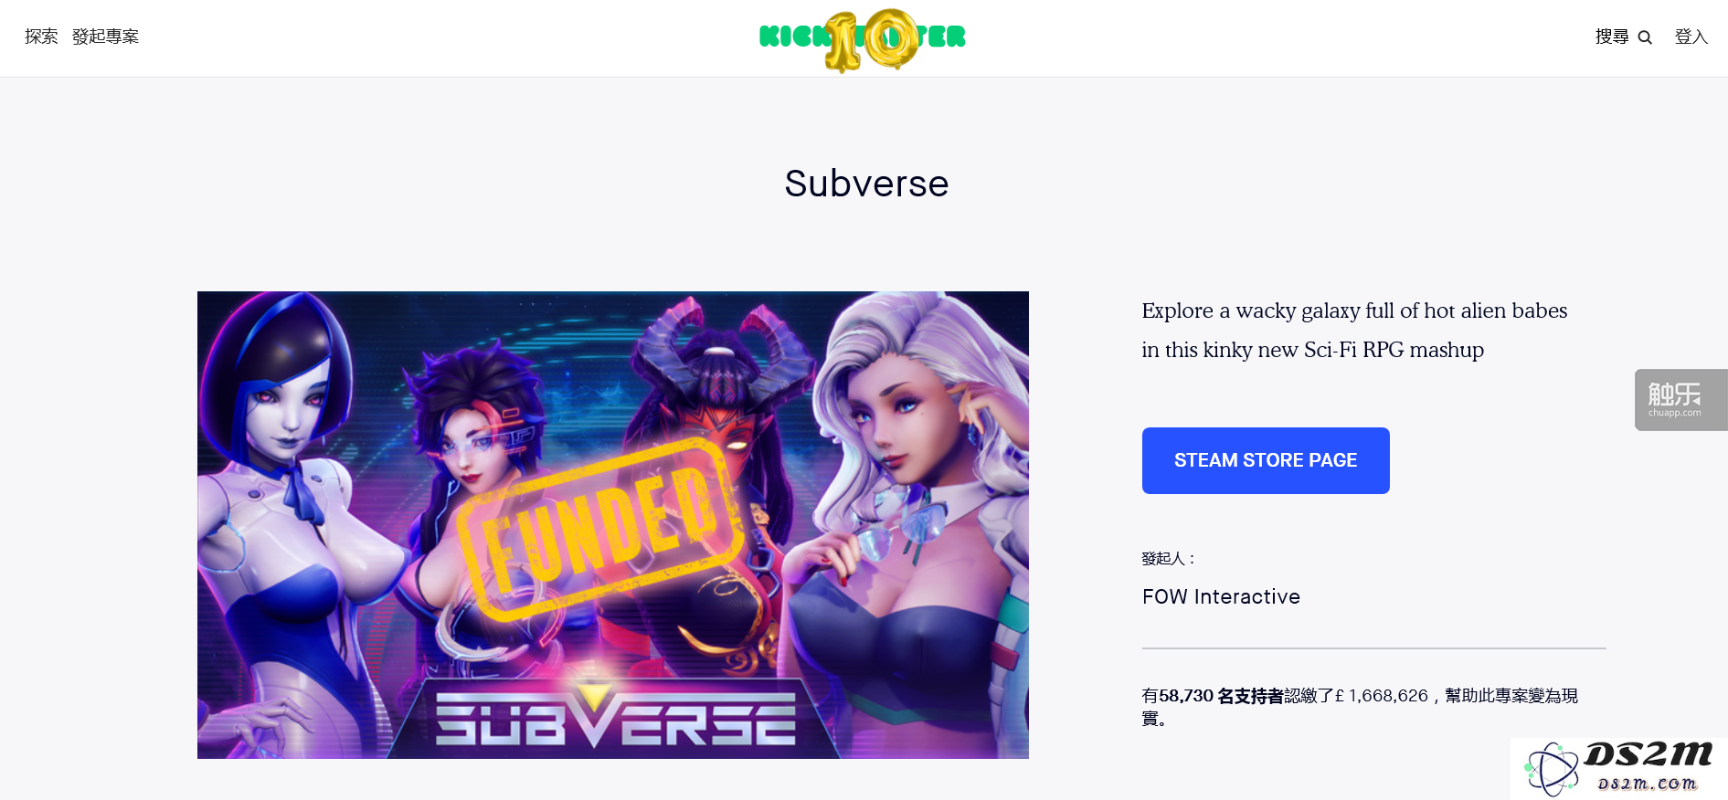This screenshot has height=800, width=1728.
Task: Click the DS2M atom logo icon
Action: [1553, 769]
